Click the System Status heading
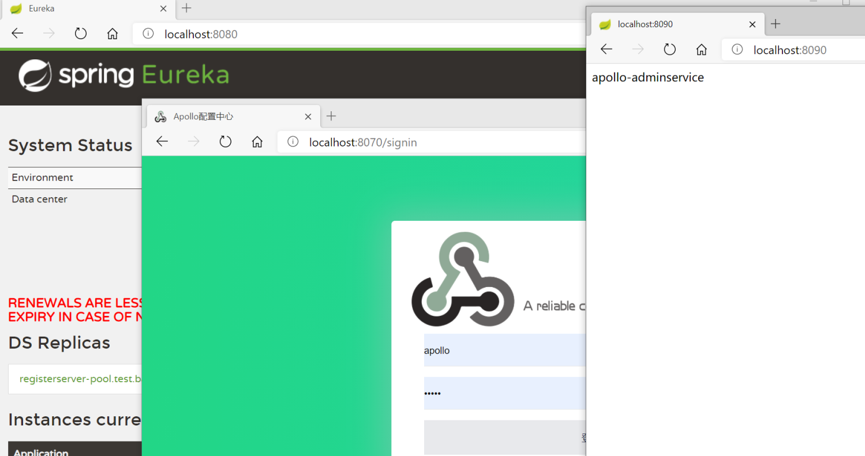This screenshot has width=865, height=456. pos(70,145)
